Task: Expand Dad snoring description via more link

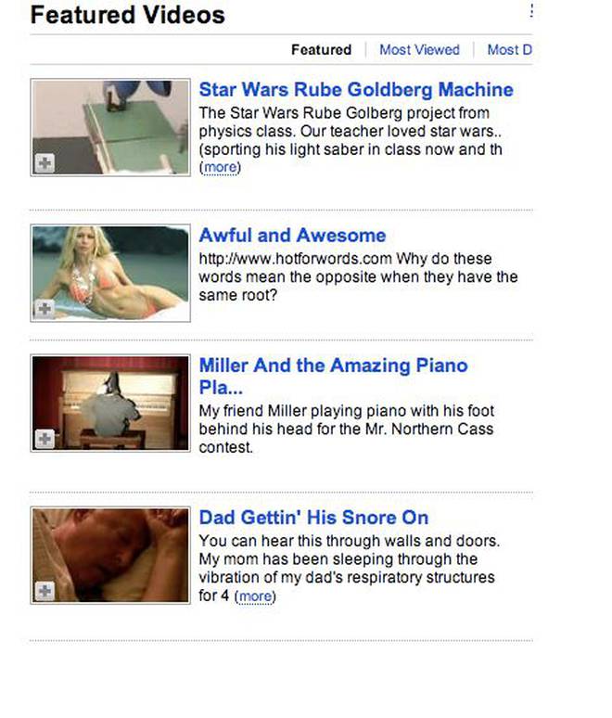Action: [x=255, y=596]
